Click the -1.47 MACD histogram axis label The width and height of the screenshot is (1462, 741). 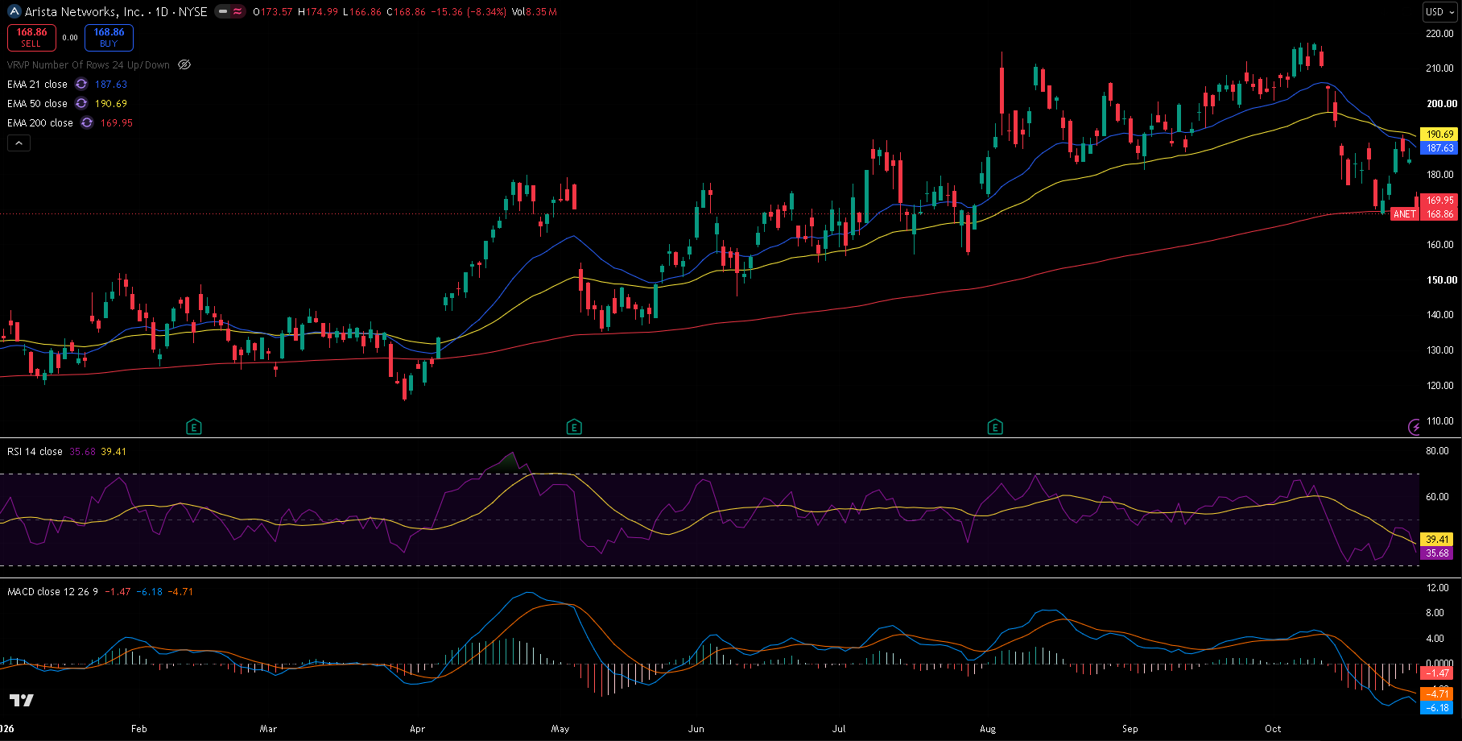tap(1438, 673)
